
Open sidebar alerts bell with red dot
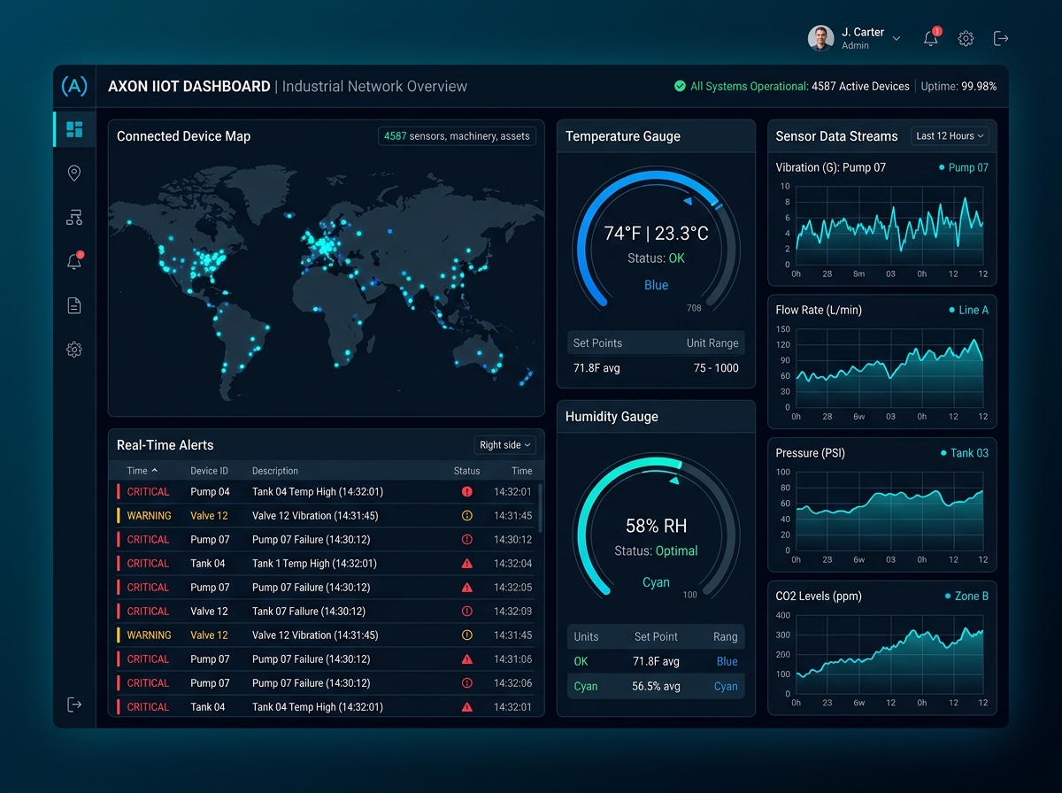point(74,261)
